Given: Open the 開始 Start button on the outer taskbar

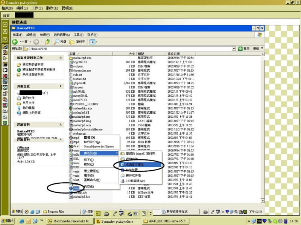Looking at the screenshot, I should (7, 221).
